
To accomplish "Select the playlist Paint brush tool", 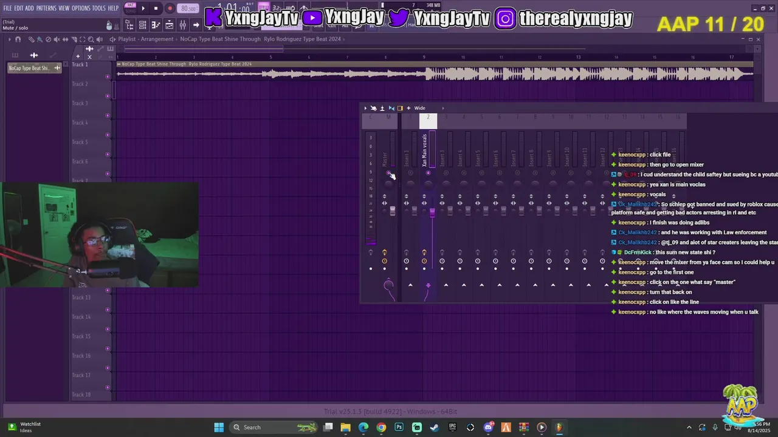I will tap(40, 39).
